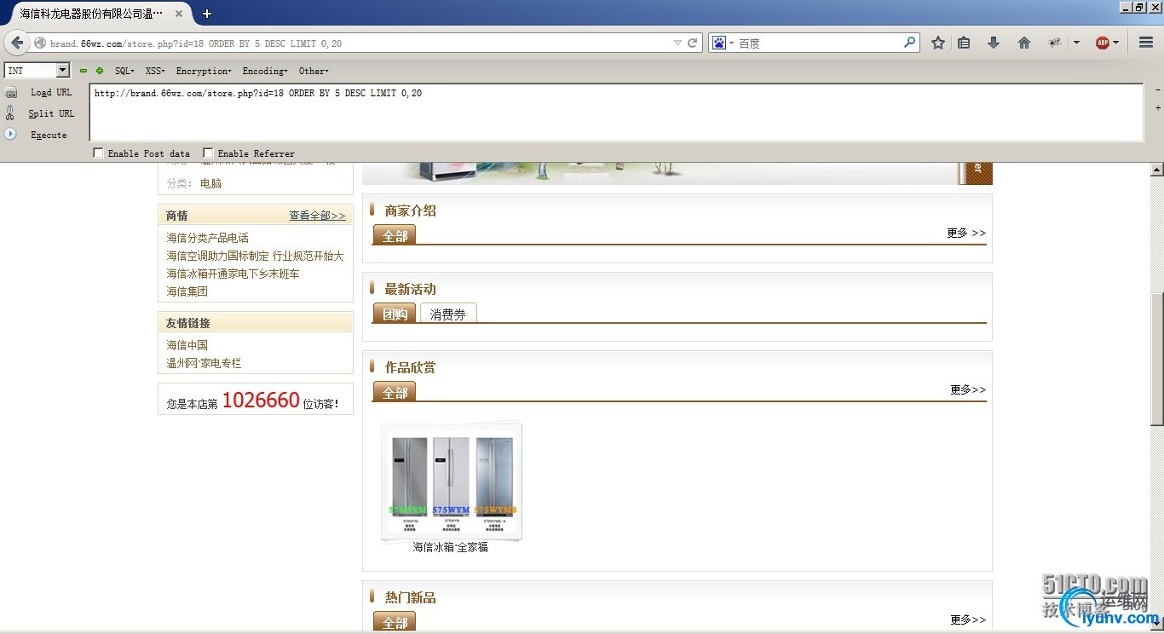Viewport: 1164px width, 634px height.
Task: Open the Encryption dropdown menu
Action: 204,71
